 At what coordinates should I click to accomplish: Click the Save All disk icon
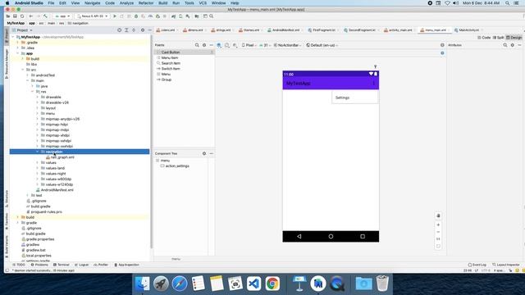point(15,16)
